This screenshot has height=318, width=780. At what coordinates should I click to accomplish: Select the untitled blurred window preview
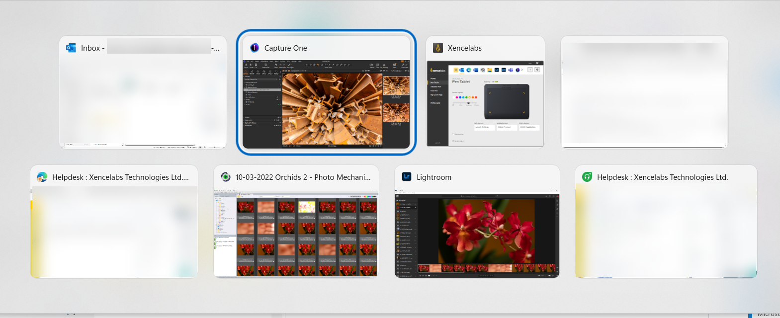point(644,92)
